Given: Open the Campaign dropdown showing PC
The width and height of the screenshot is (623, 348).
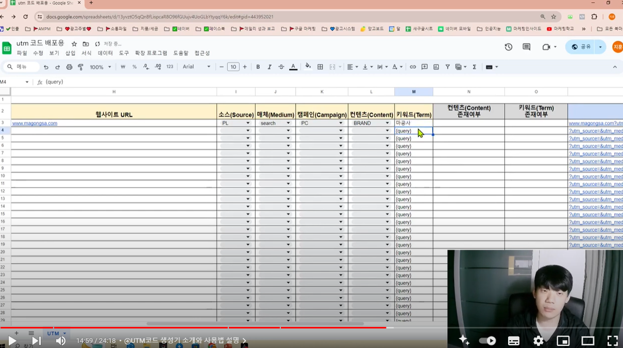Looking at the screenshot, I should point(322,123).
